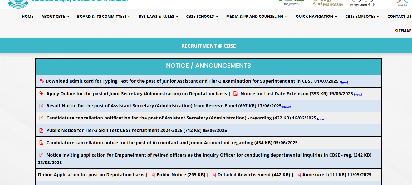
Task: Click the Azadi Ka Amrit Mahotsav logo
Action: (x=328, y=3)
